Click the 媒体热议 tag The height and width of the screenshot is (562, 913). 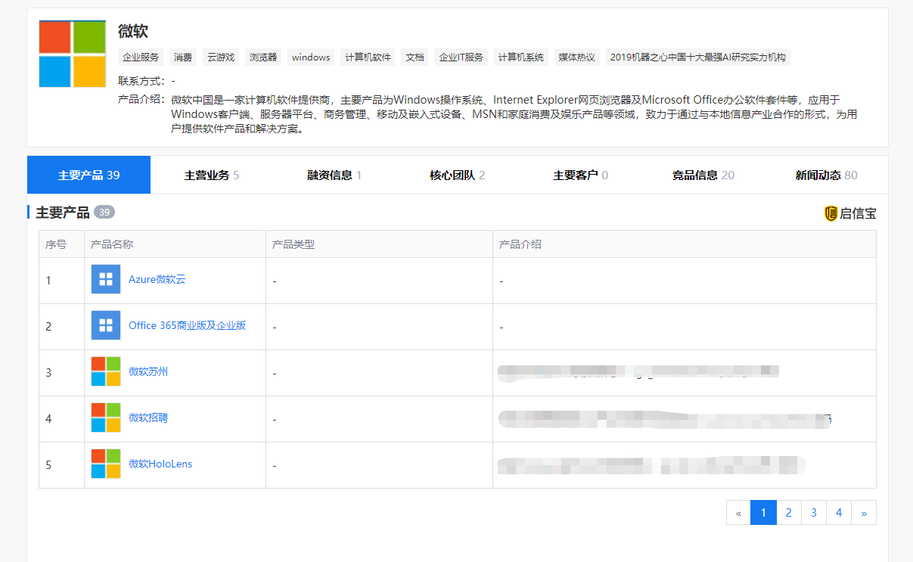click(x=576, y=57)
